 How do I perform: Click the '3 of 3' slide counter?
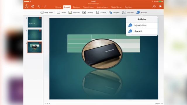[47, 104]
